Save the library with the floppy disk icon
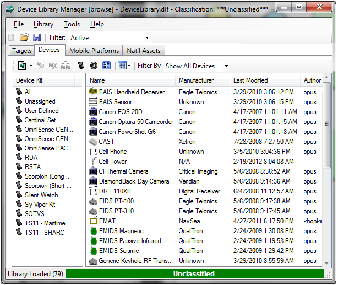The image size is (338, 285). [37, 37]
